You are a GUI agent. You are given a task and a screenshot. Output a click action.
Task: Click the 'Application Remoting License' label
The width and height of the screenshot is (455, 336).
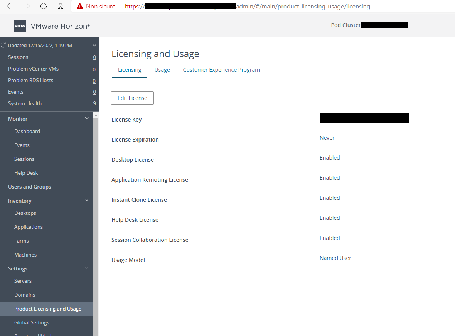coord(150,180)
